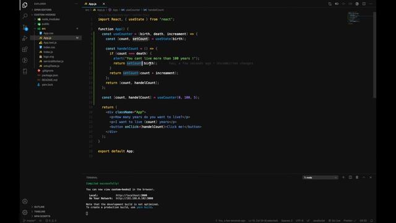The width and height of the screenshot is (396, 223).
Task: Open the More Actions ellipsis in editor toolbar
Action: point(371,4)
